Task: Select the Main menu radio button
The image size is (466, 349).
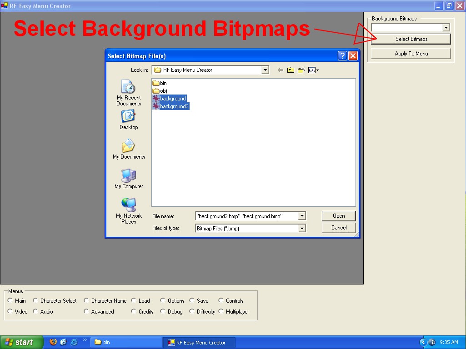Action: (x=10, y=300)
